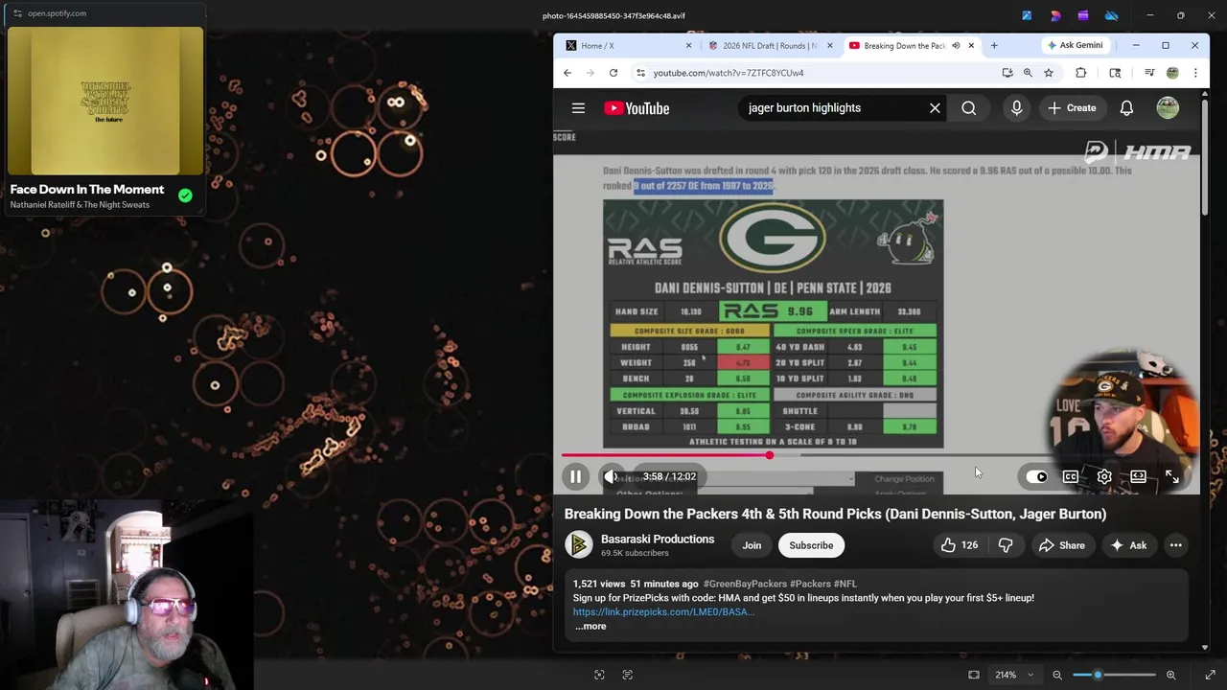This screenshot has height=690, width=1227.
Task: Click the YouTube Create button
Action: [1072, 108]
